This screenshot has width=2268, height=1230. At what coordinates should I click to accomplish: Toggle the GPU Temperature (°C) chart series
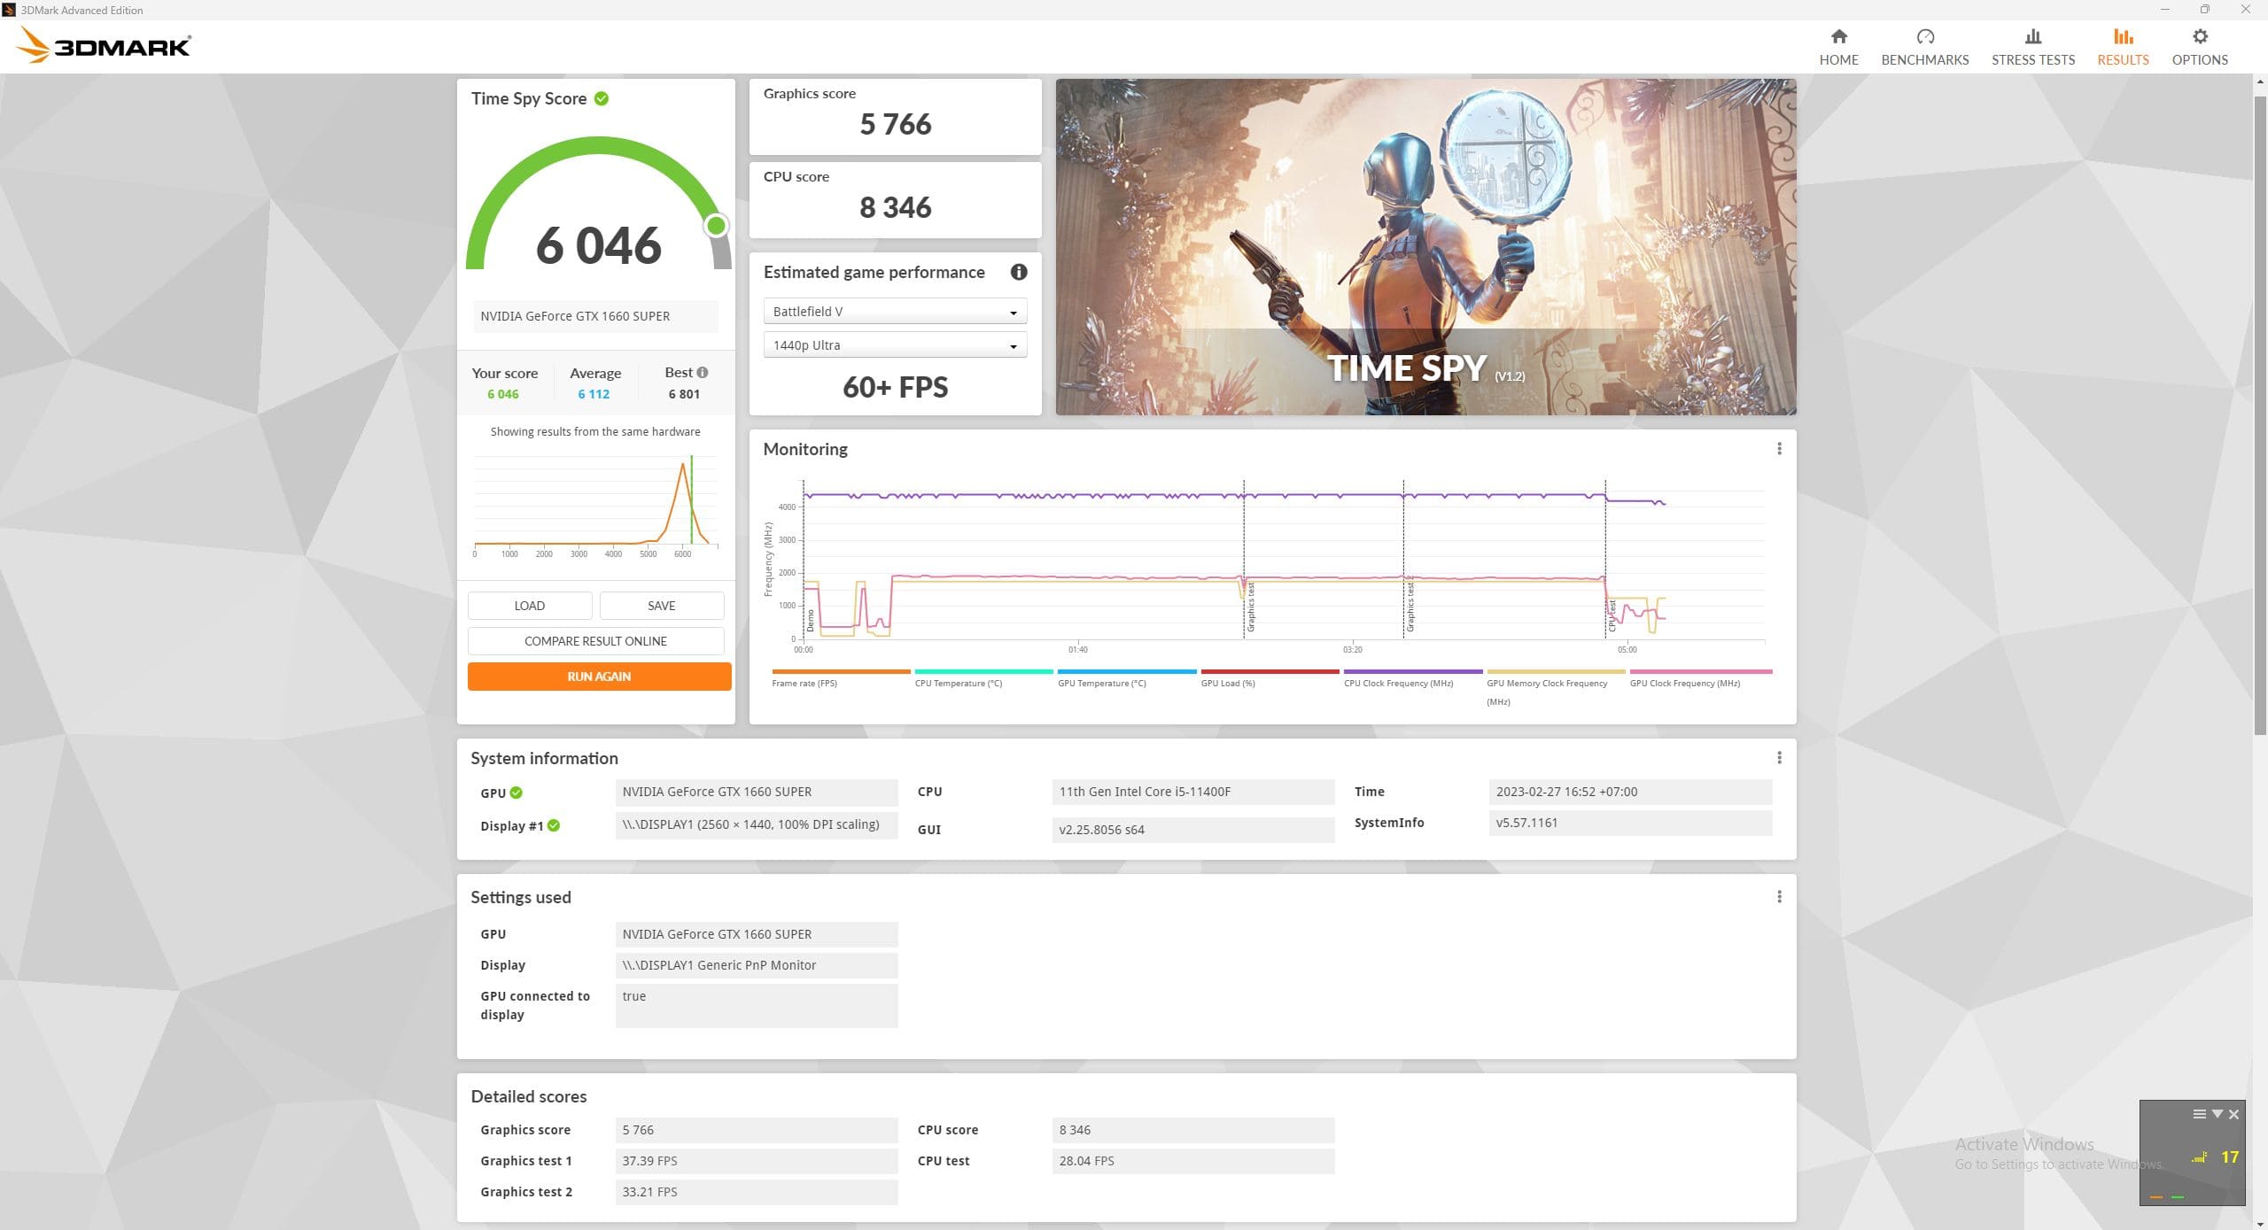click(x=1126, y=678)
